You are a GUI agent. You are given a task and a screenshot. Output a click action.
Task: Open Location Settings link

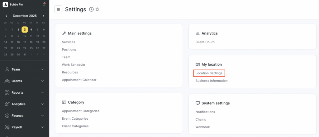point(209,73)
